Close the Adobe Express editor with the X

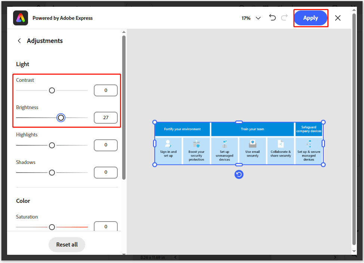pyautogui.click(x=338, y=18)
